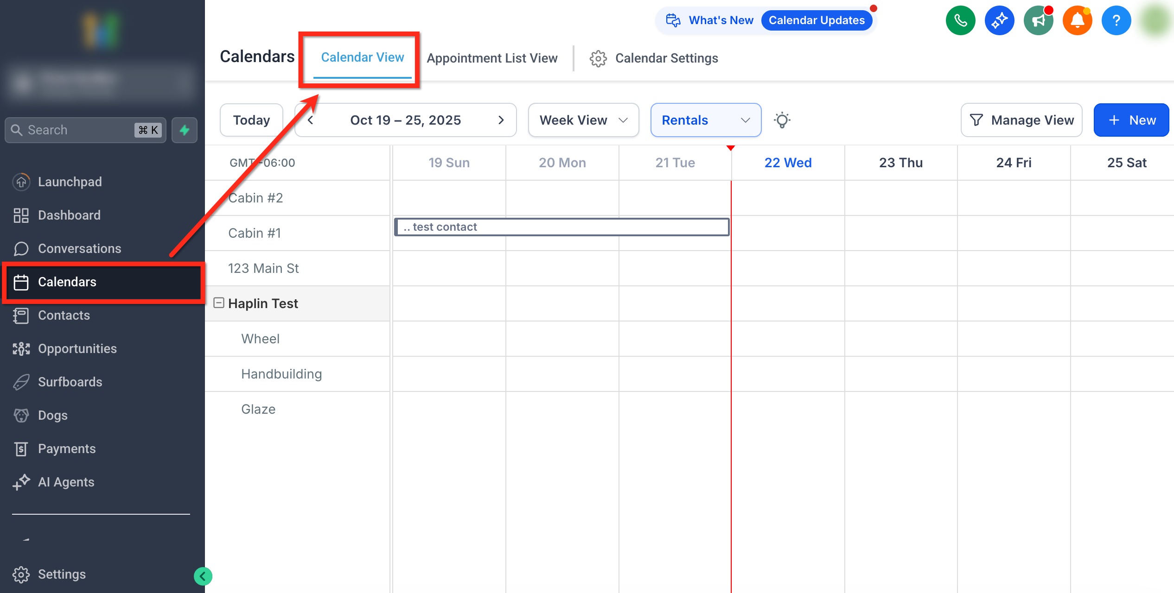The width and height of the screenshot is (1174, 593).
Task: Click the megaphone announcements icon
Action: pyautogui.click(x=1038, y=20)
